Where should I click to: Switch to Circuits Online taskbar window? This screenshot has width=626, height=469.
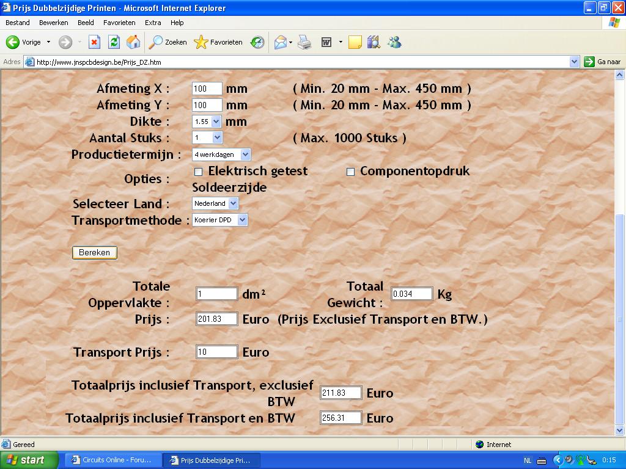pyautogui.click(x=113, y=460)
